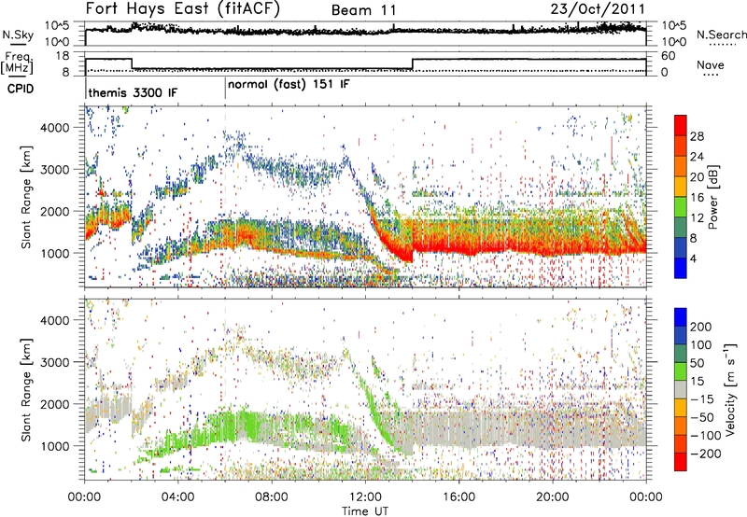Viewport: 747px width, 517px height.
Task: Click 'Slant Range [km]' label of velocity panel
Action: [26, 389]
